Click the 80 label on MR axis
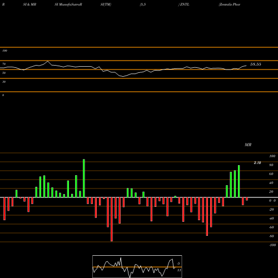The image size is (278, 278). click(x=271, y=165)
